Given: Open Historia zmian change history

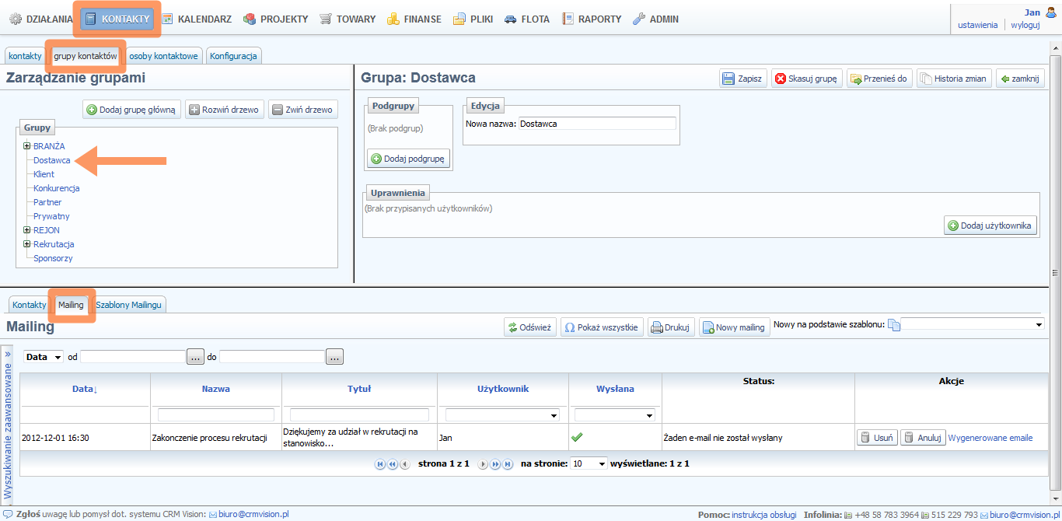Looking at the screenshot, I should [953, 79].
